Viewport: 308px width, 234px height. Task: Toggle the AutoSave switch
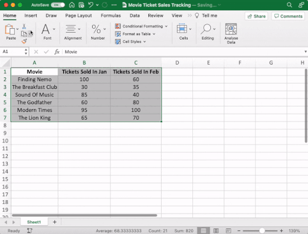(x=58, y=5)
